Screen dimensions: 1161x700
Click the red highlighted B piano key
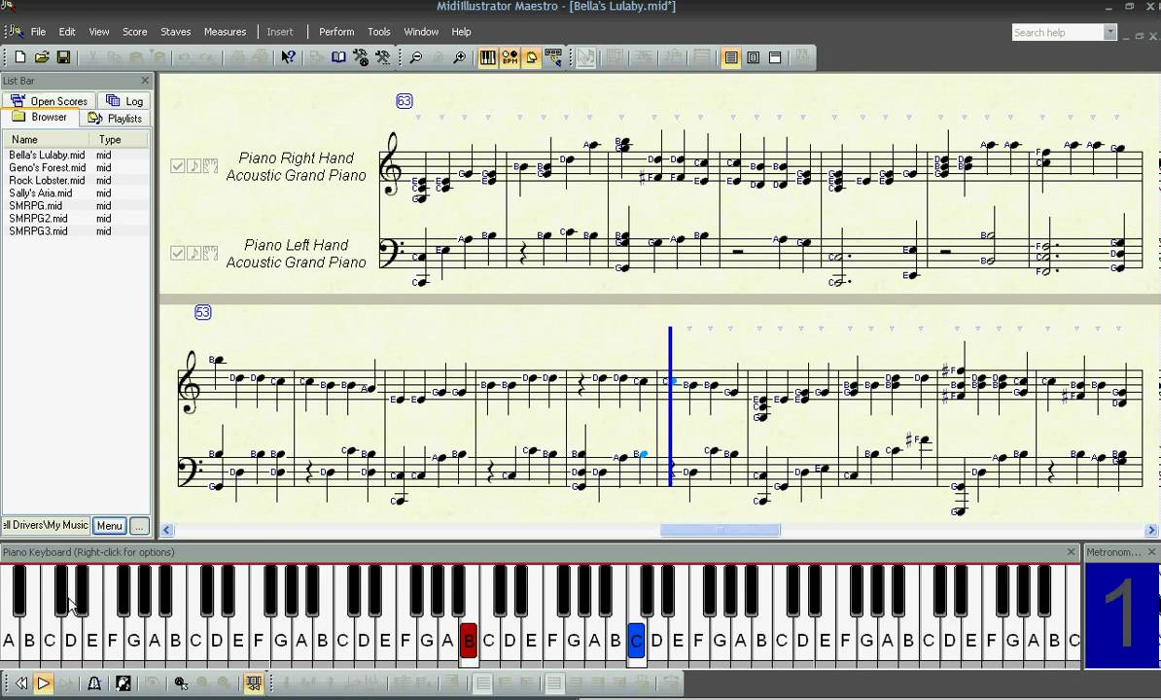(x=468, y=641)
